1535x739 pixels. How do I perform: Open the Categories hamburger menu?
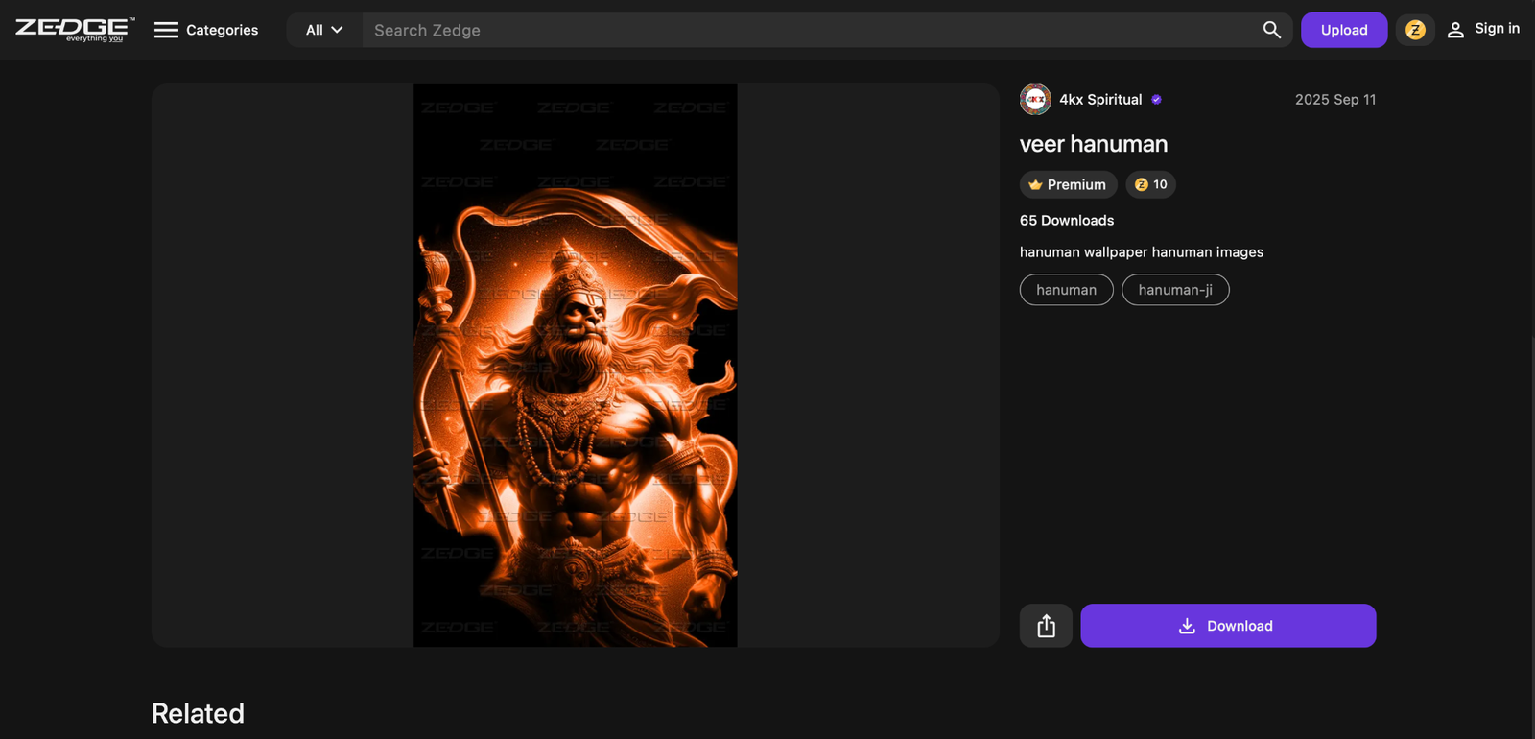pos(206,30)
